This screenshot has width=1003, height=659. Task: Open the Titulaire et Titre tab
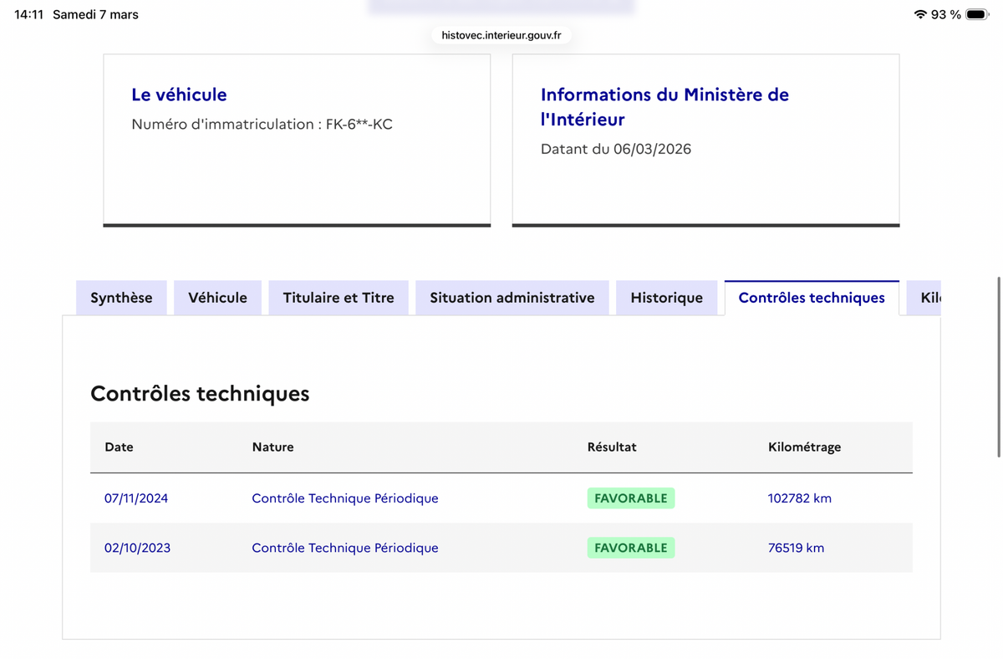339,298
